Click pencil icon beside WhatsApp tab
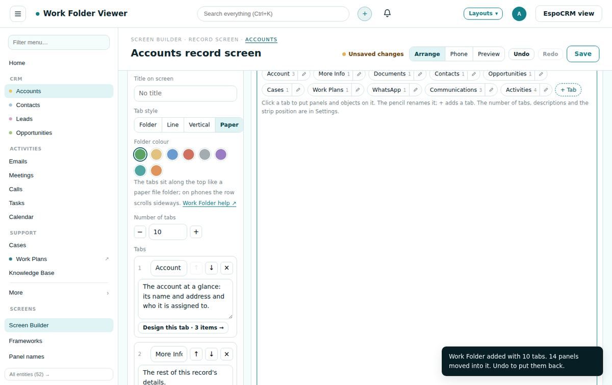The image size is (612, 385). [415, 90]
